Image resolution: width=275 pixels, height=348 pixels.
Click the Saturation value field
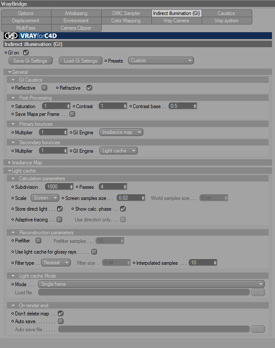point(54,106)
